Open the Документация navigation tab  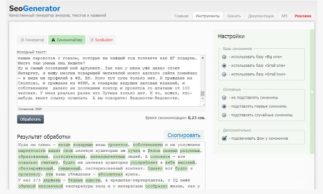tap(261, 16)
